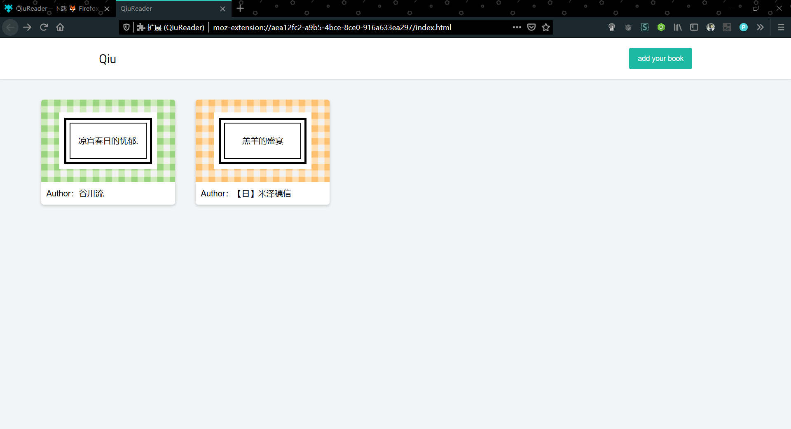Image resolution: width=791 pixels, height=429 pixels.
Task: Click the round anime avatar extension icon
Action: click(x=711, y=28)
